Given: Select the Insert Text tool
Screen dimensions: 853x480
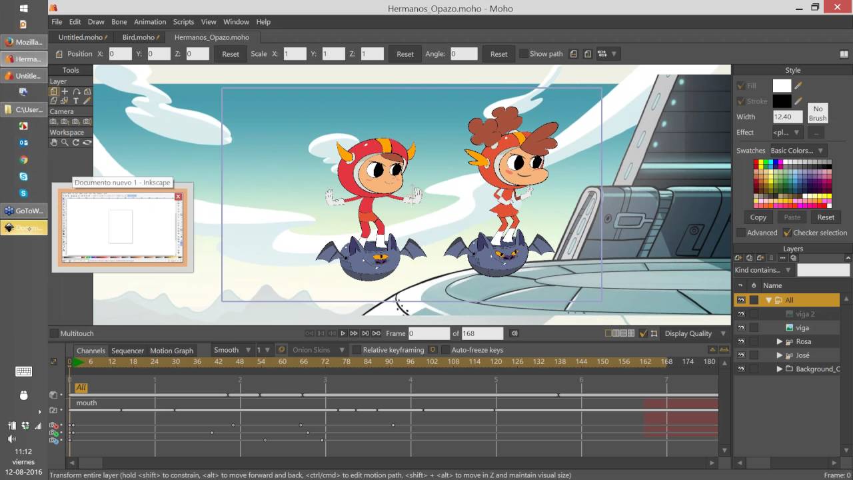Looking at the screenshot, I should pyautogui.click(x=76, y=101).
